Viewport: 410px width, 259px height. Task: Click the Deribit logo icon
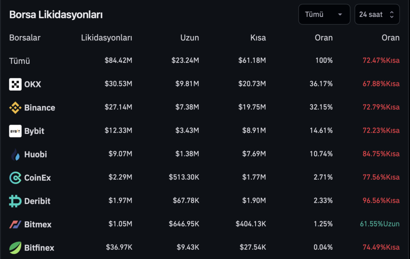(x=15, y=201)
